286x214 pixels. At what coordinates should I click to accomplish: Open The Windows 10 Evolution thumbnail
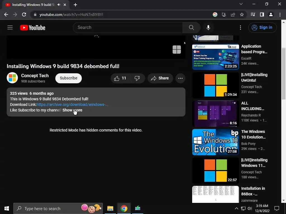(215, 142)
